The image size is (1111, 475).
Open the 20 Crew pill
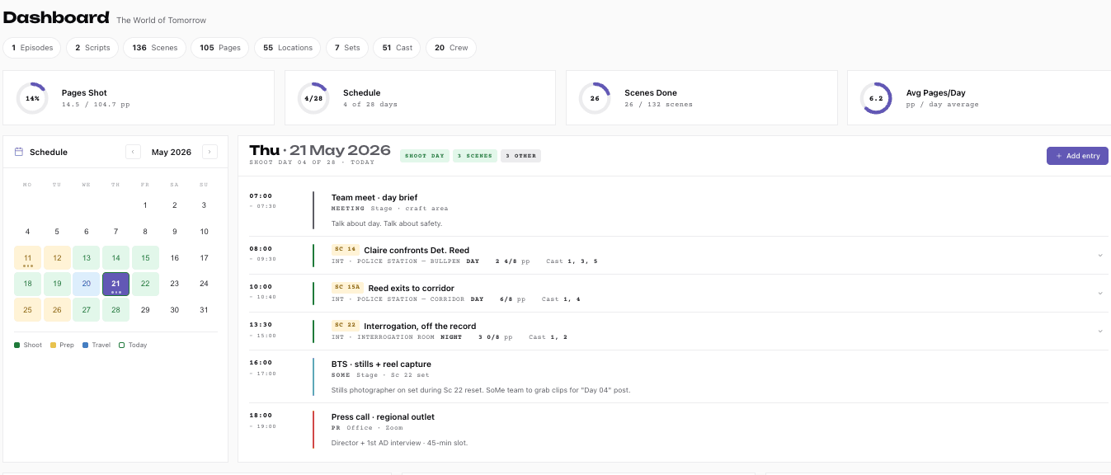(x=451, y=48)
